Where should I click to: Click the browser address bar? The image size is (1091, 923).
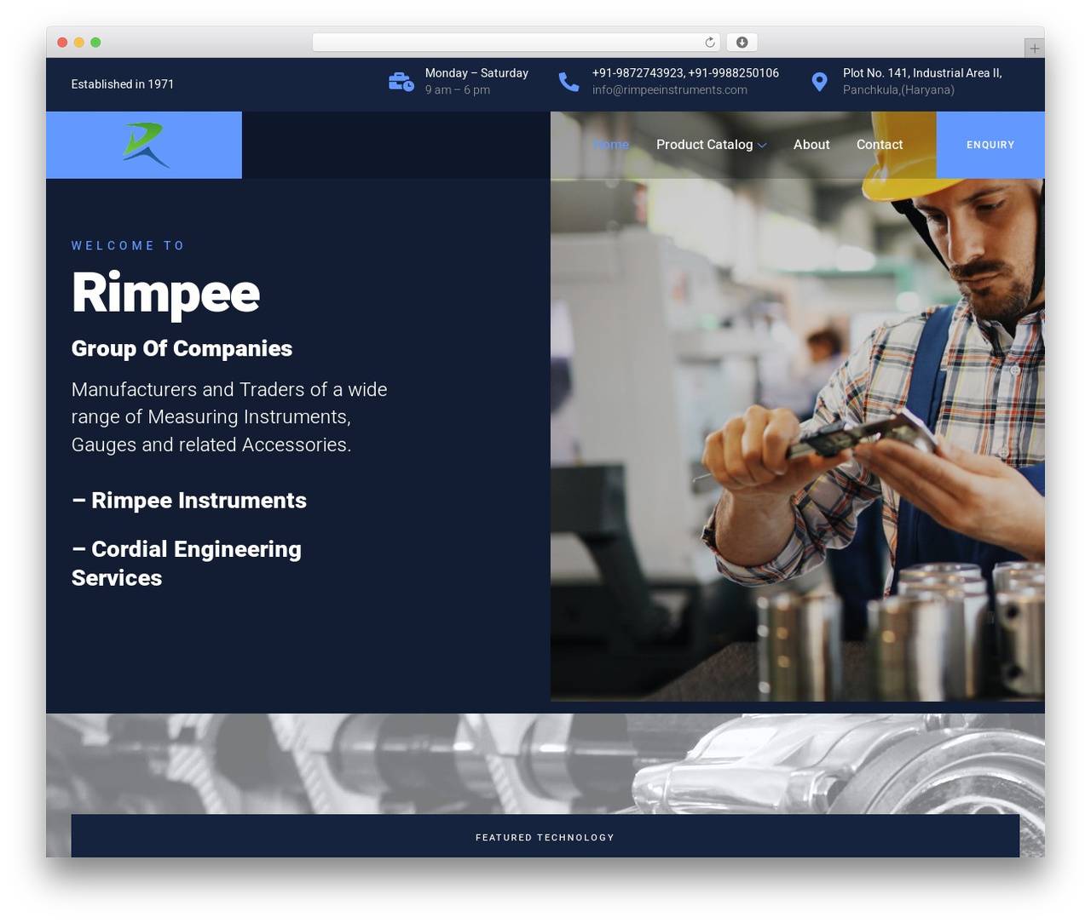[x=517, y=43]
